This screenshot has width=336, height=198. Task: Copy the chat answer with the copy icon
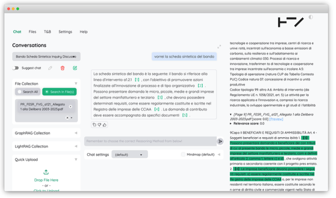tap(94, 125)
